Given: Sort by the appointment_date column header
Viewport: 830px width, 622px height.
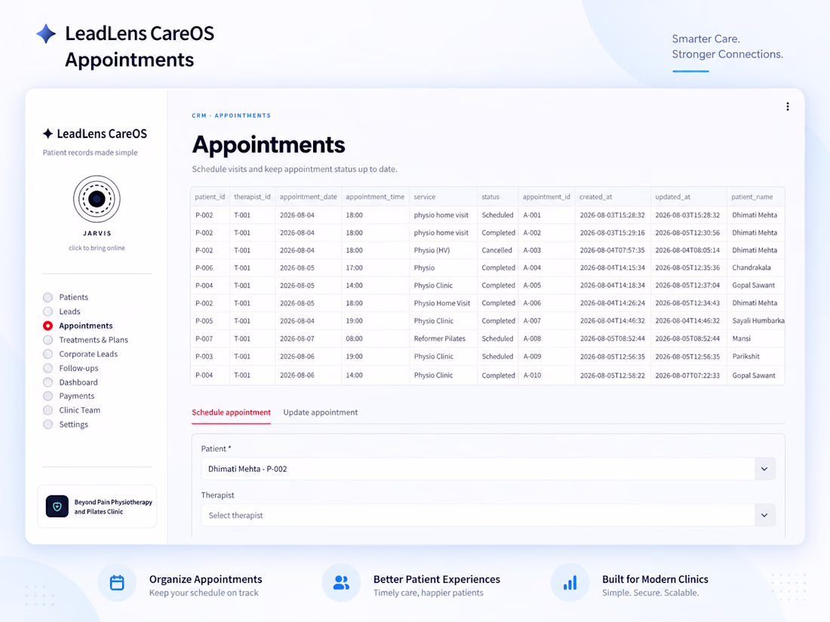Looking at the screenshot, I should [x=308, y=197].
